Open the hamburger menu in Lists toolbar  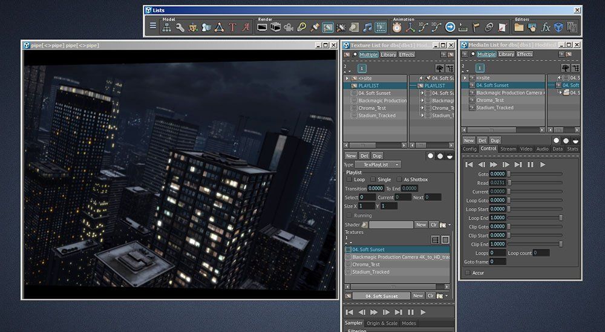153,27
